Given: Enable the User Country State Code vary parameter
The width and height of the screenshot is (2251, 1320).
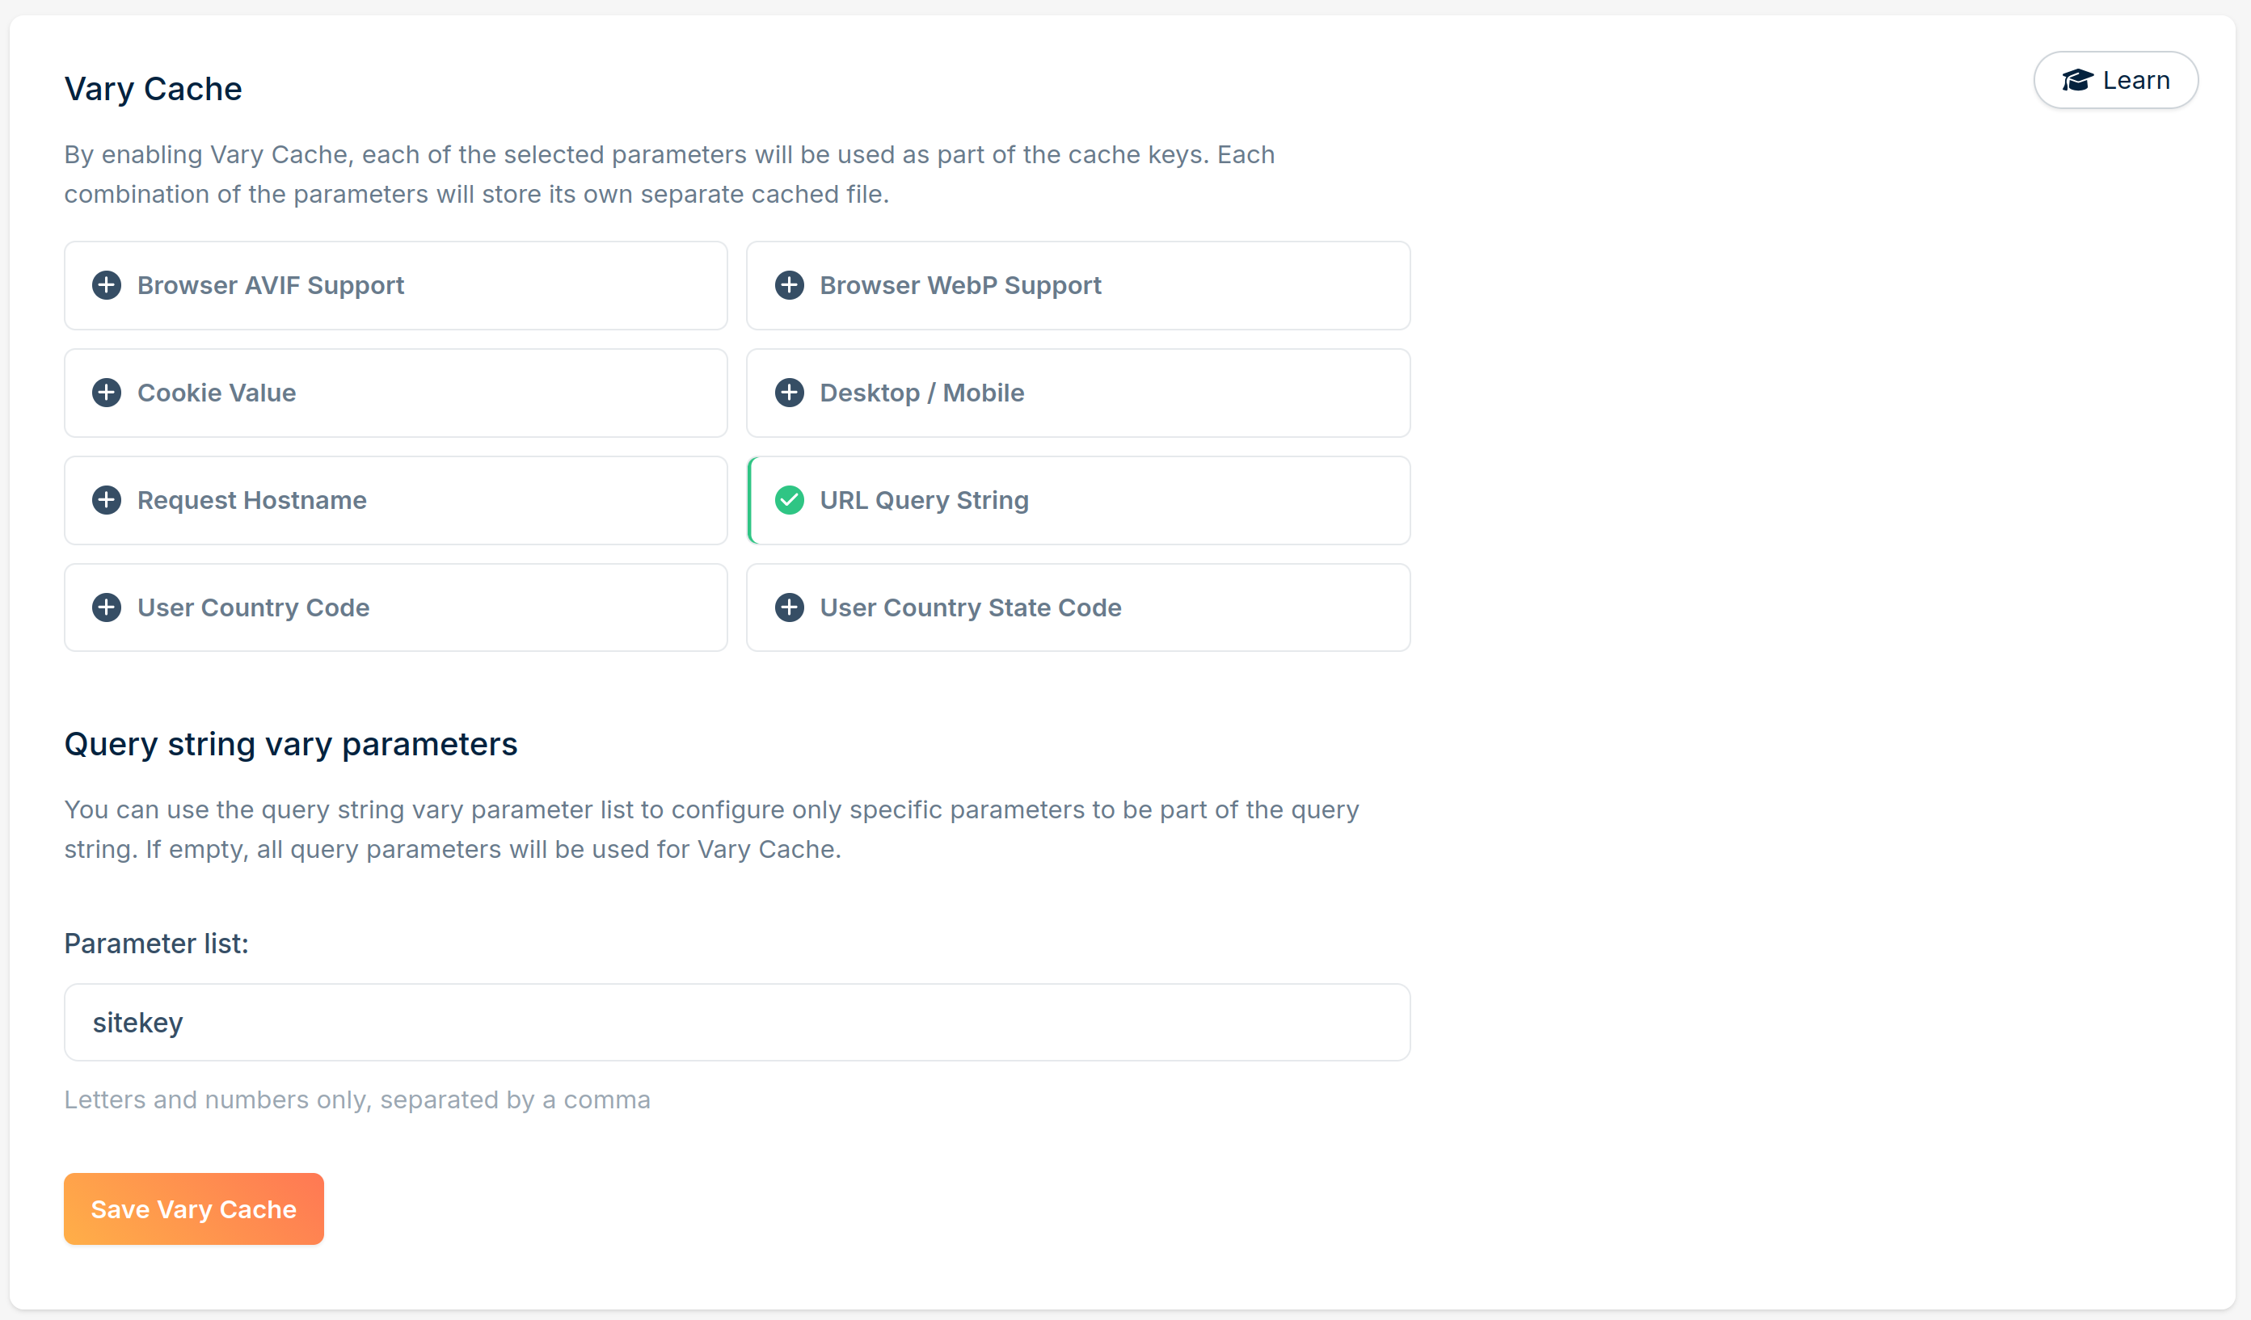Looking at the screenshot, I should [x=1078, y=607].
